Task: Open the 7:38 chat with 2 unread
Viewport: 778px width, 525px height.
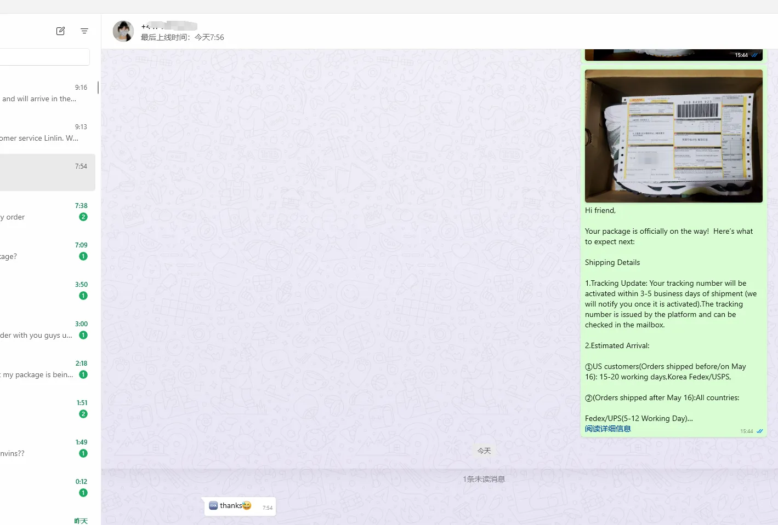Action: [x=48, y=212]
